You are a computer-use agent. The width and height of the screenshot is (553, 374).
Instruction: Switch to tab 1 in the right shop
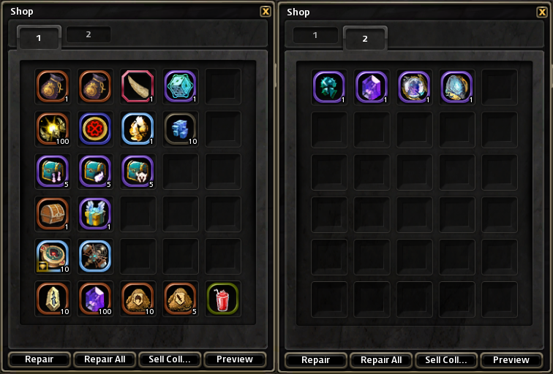click(x=315, y=35)
